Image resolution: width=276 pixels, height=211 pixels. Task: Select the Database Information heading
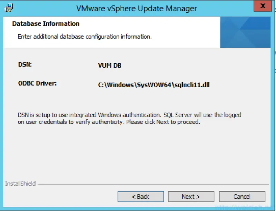(45, 23)
